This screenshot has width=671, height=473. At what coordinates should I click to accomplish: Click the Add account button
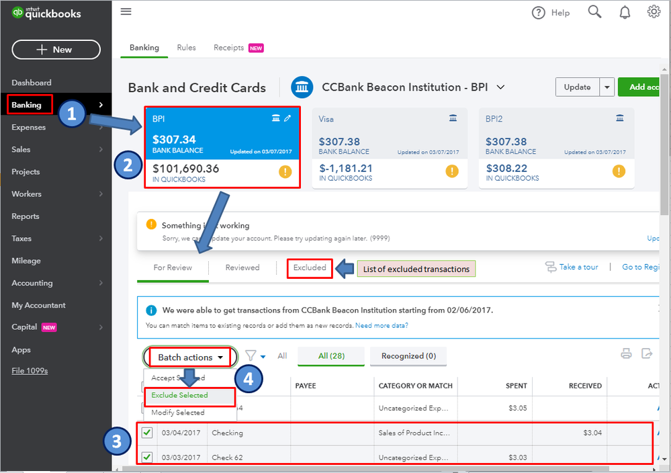coord(639,87)
